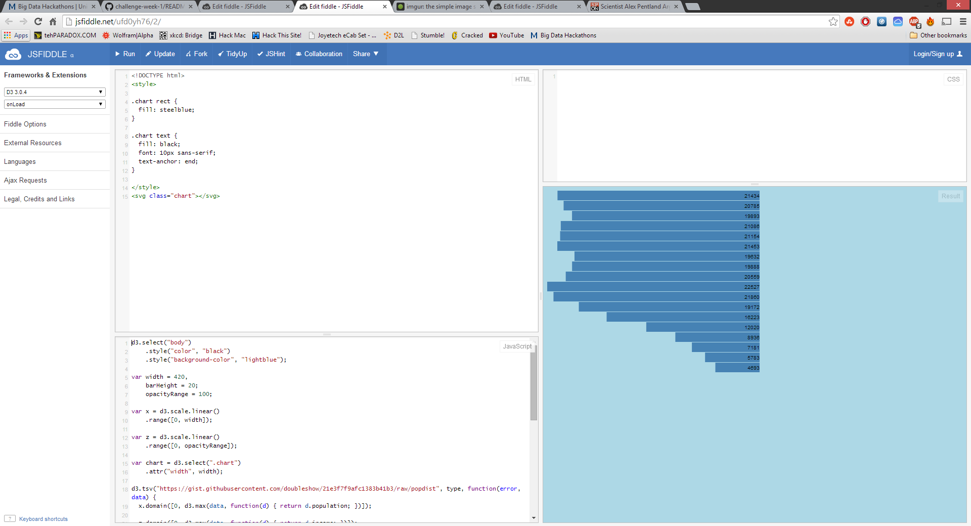Click the cast screen icon
This screenshot has width=971, height=526.
947,21
